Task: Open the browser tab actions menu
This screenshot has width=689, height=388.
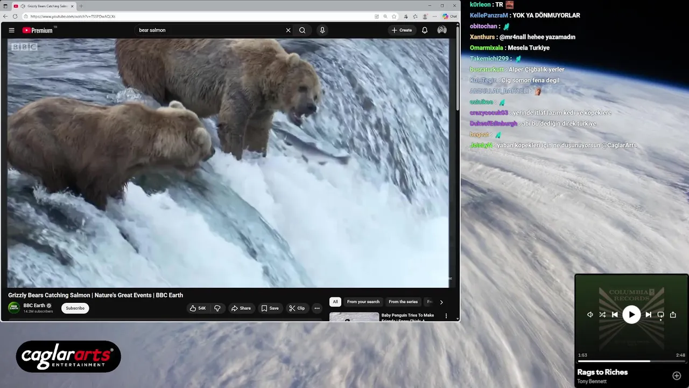Action: click(x=5, y=6)
